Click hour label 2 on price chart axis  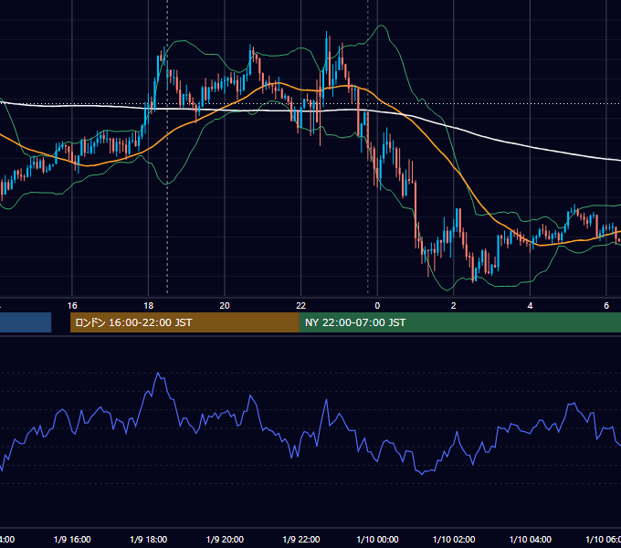pos(454,305)
